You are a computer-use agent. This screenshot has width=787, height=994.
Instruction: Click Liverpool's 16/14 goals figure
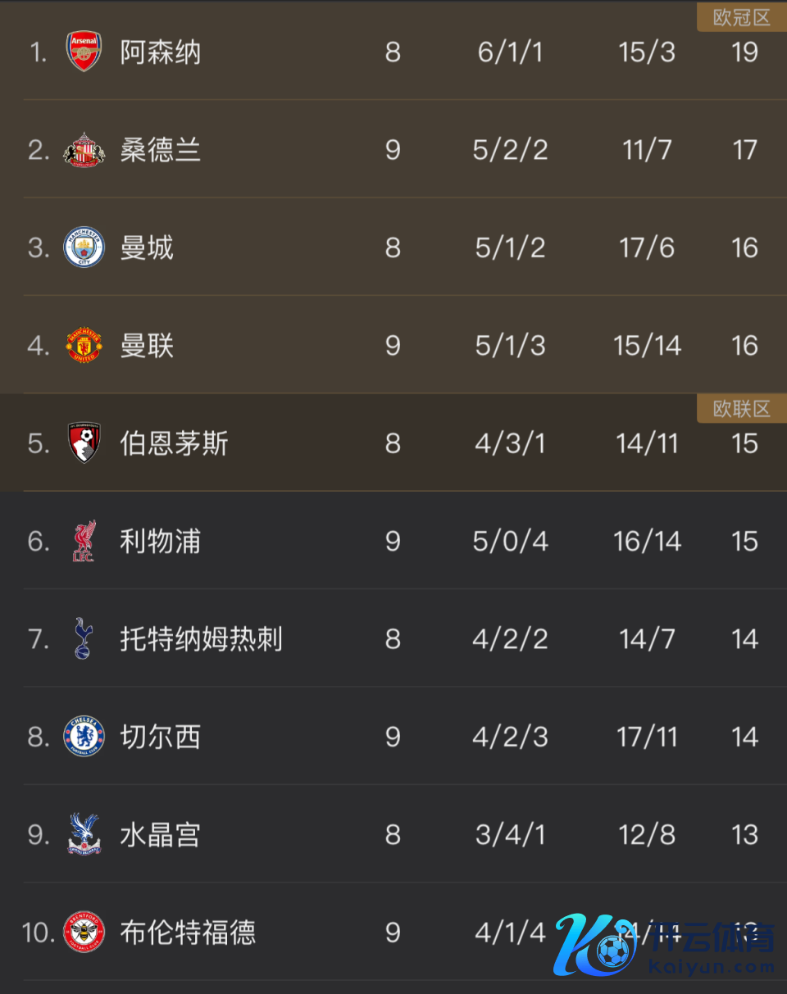[647, 541]
